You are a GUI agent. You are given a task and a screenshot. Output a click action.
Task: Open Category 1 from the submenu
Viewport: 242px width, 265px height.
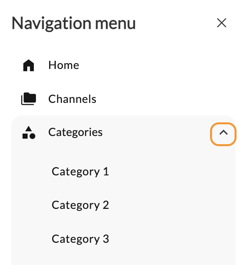pyautogui.click(x=80, y=171)
